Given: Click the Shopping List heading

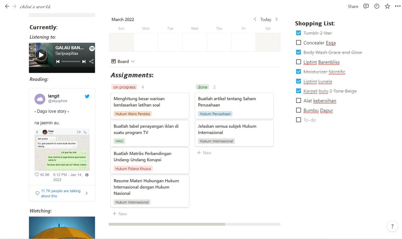Looking at the screenshot, I should [315, 23].
